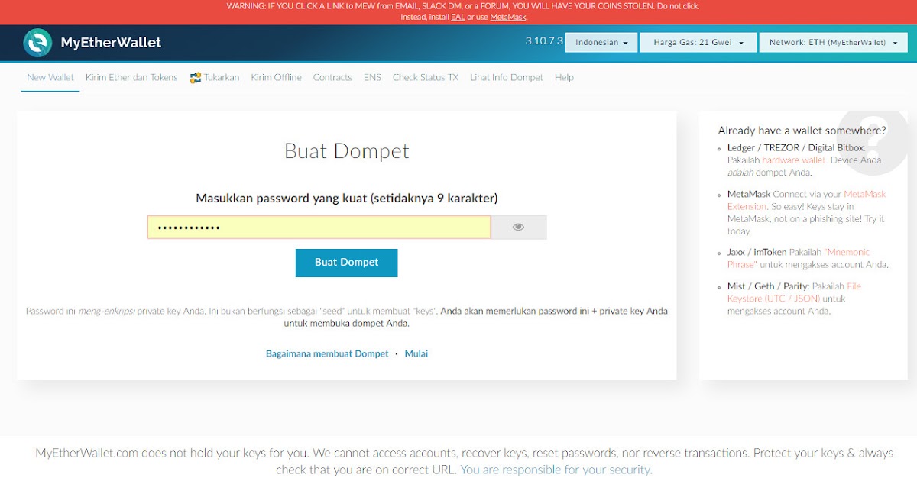Open the Kirim Ether dan Tokens tab
The image size is (917, 481).
[131, 78]
